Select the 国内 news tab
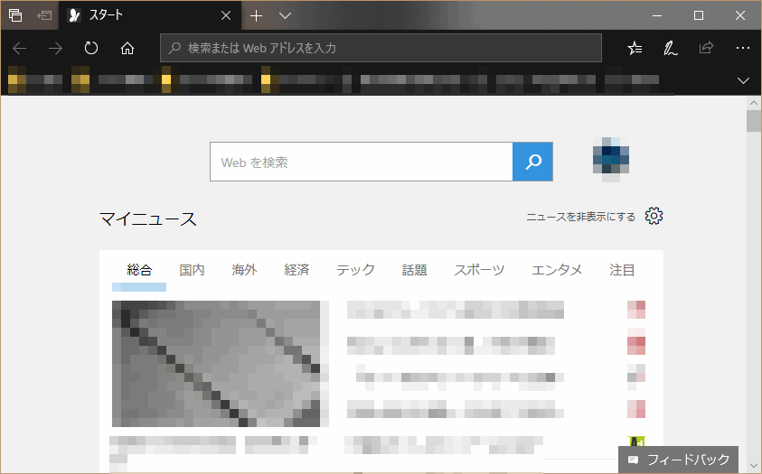Viewport: 762px width, 474px height. [x=192, y=270]
